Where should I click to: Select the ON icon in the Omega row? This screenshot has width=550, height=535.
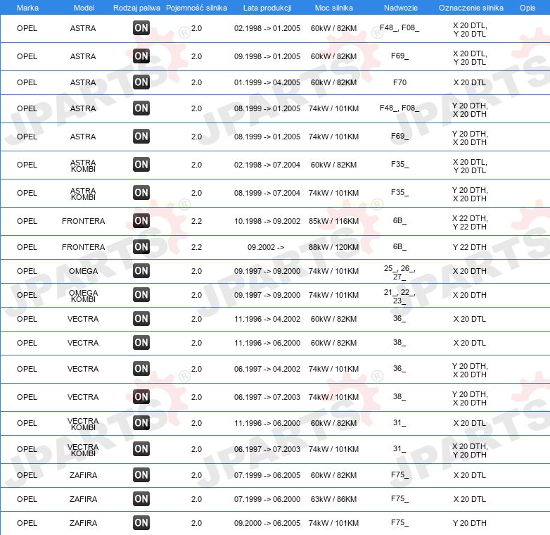point(141,270)
